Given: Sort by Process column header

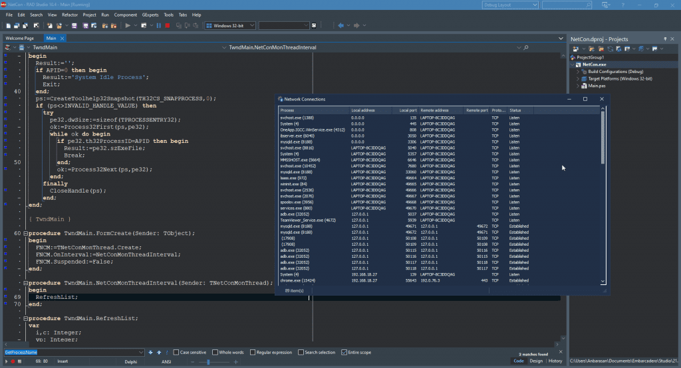Looking at the screenshot, I should 314,110.
